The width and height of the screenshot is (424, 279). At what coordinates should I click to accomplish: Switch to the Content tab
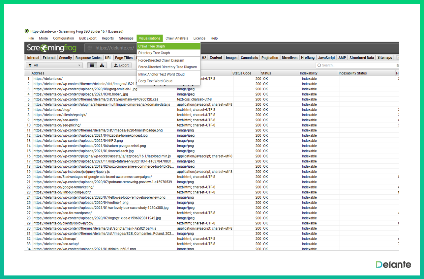click(x=216, y=58)
